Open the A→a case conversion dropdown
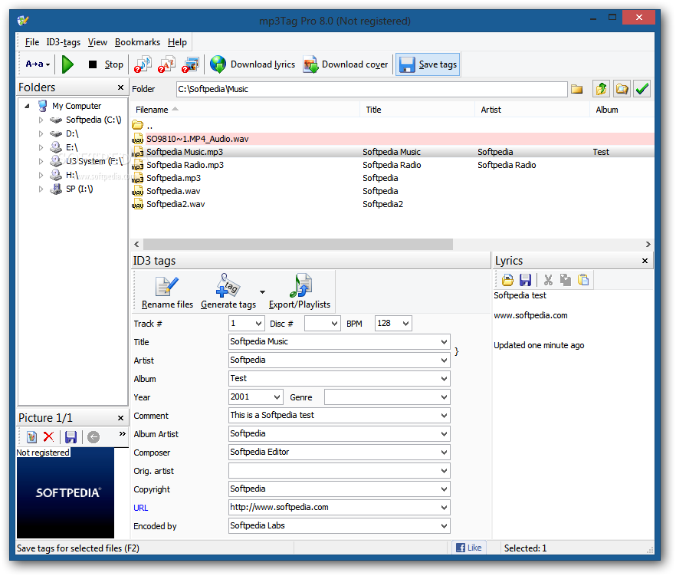 click(38, 64)
